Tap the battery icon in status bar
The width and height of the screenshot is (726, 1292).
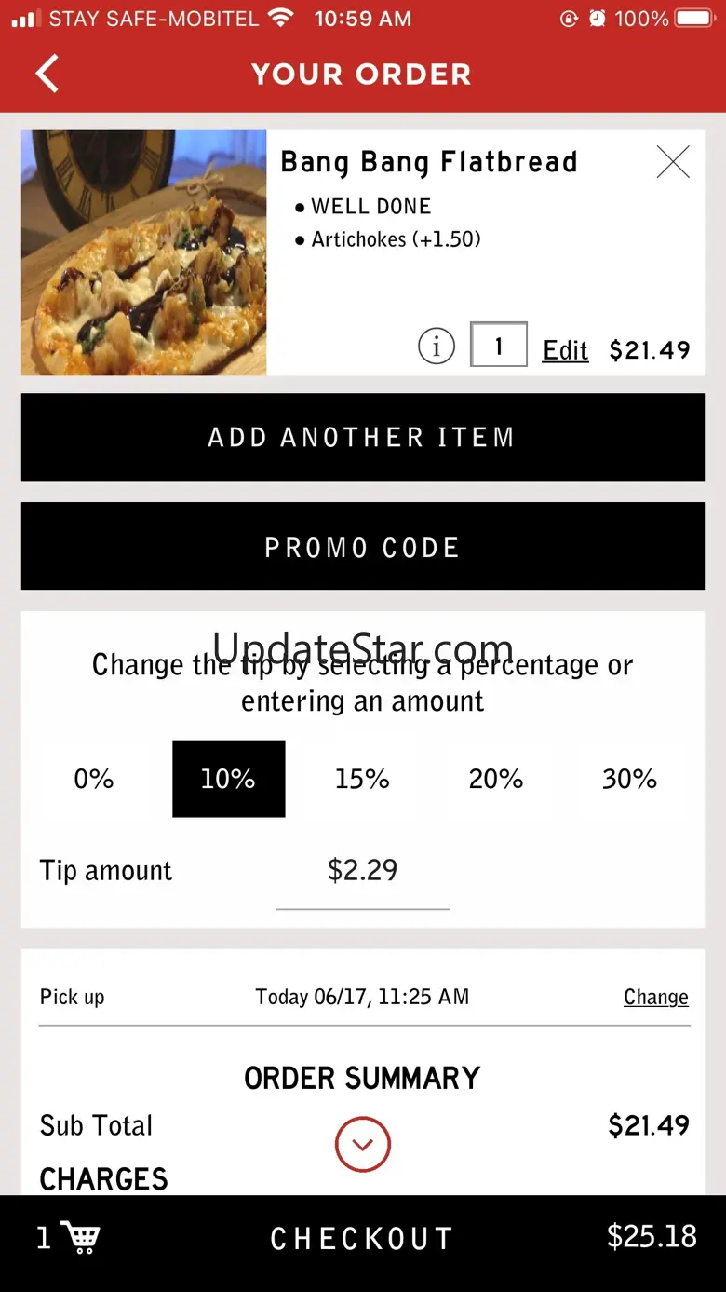(x=693, y=19)
